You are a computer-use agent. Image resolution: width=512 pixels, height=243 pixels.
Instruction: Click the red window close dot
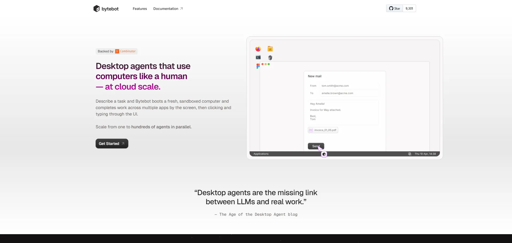pos(263,64)
